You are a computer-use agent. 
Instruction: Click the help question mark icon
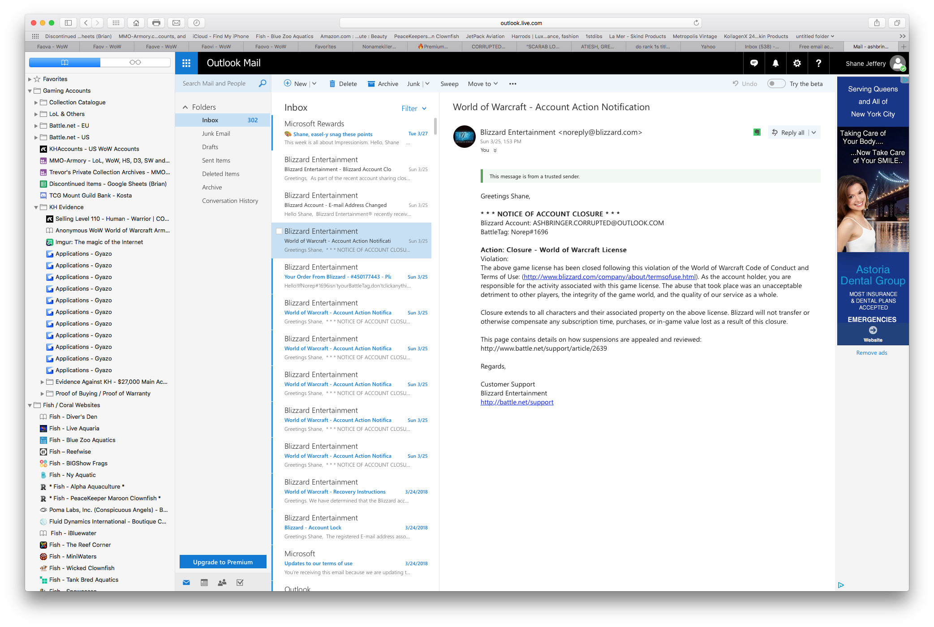[x=818, y=63]
